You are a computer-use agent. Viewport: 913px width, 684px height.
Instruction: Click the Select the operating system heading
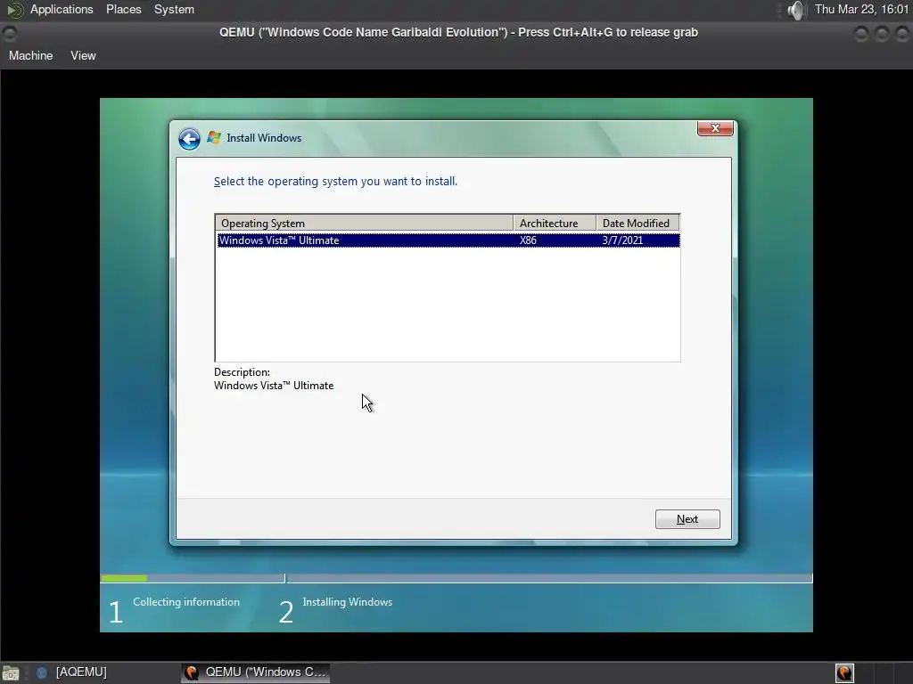[x=335, y=182]
